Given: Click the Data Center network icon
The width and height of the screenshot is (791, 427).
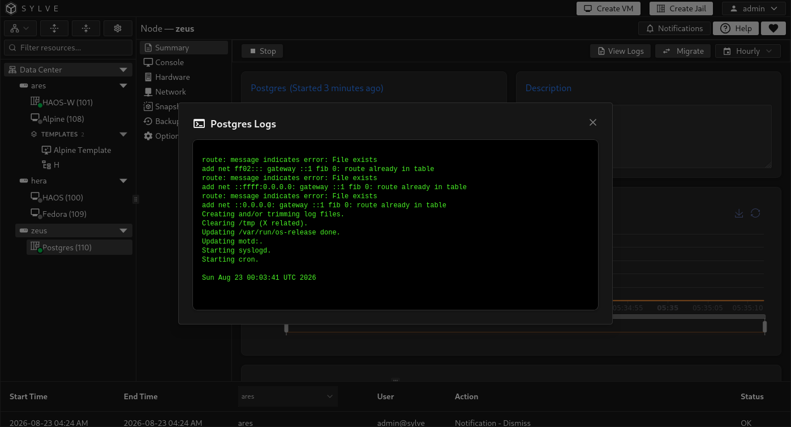Looking at the screenshot, I should [12, 70].
